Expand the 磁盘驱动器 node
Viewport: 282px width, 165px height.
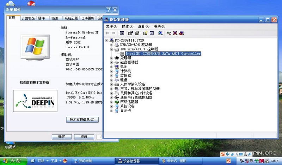[111, 62]
